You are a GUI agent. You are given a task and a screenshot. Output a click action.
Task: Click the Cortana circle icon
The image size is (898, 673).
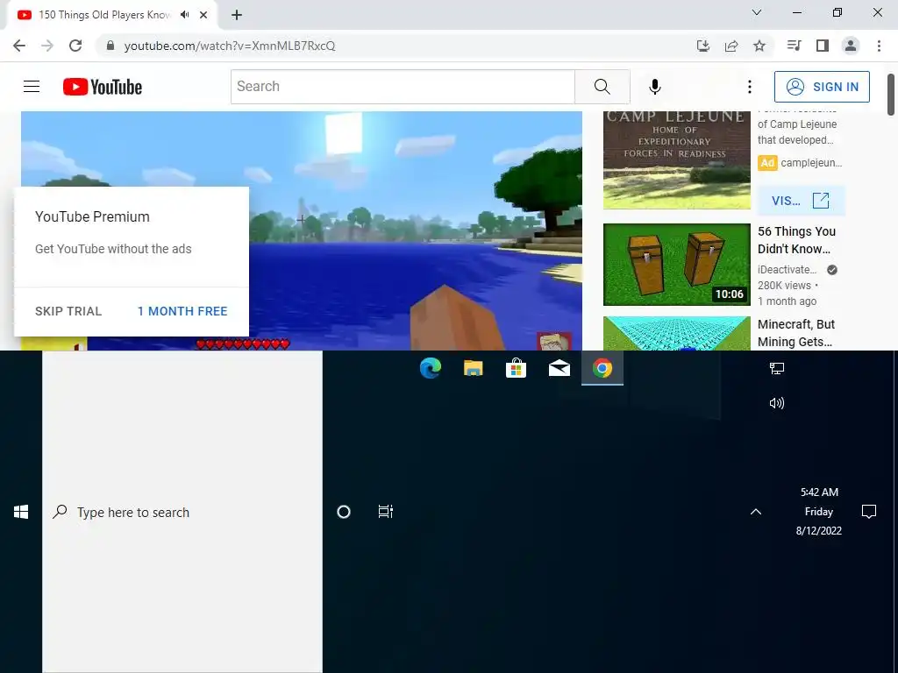(344, 512)
